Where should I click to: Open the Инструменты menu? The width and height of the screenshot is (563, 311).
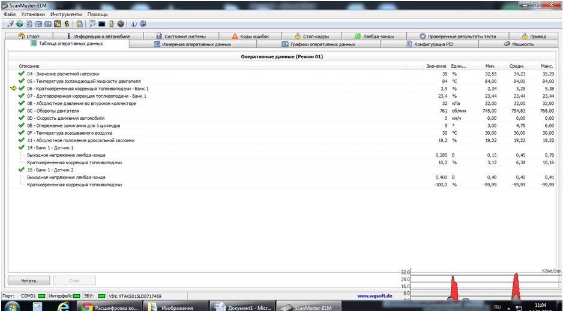point(67,13)
